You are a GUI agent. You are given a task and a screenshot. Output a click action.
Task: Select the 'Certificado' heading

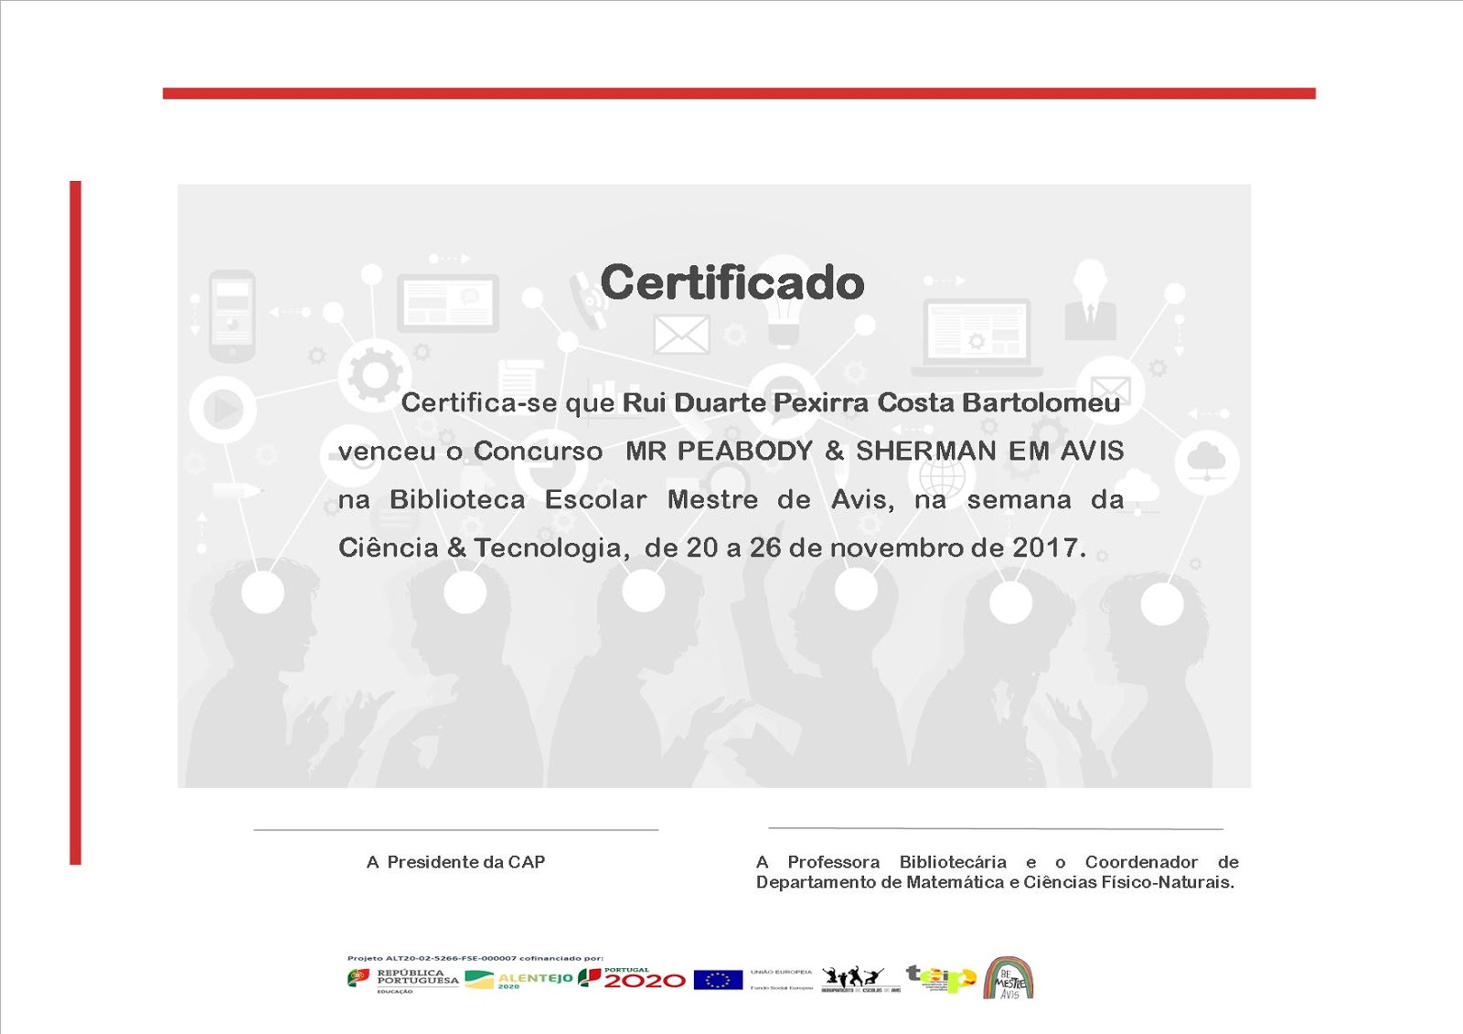click(x=732, y=282)
